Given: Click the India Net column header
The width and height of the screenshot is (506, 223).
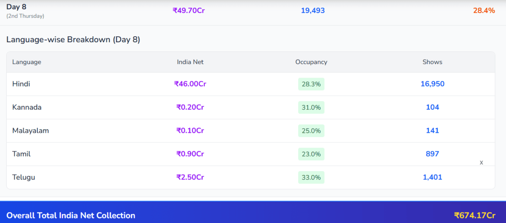Looking at the screenshot, I should (190, 62).
